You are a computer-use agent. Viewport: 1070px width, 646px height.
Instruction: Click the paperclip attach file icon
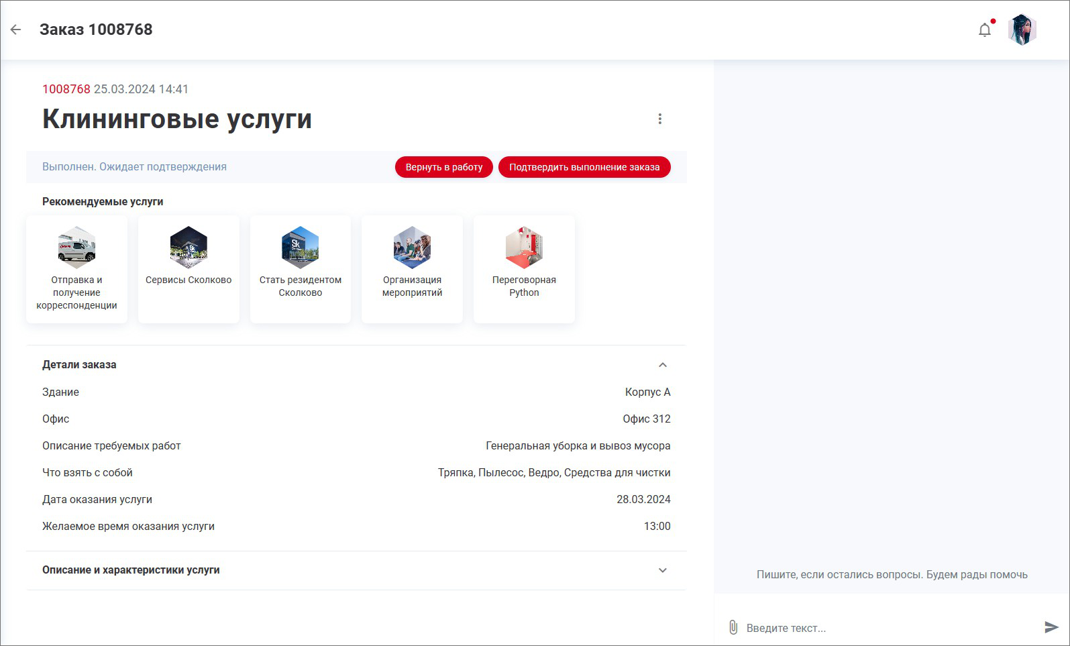tap(733, 628)
